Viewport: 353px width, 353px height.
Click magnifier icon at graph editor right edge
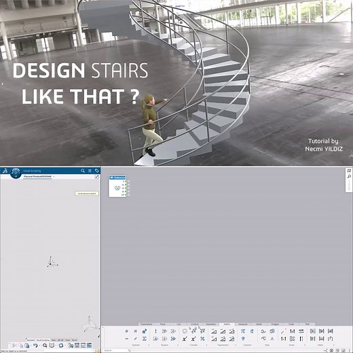pyautogui.click(x=349, y=176)
